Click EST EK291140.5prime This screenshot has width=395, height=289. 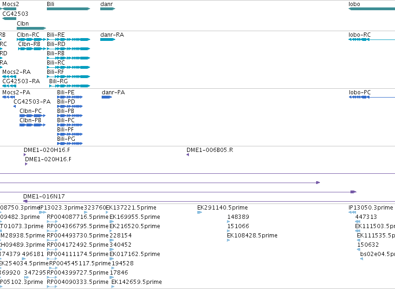(x=200, y=212)
